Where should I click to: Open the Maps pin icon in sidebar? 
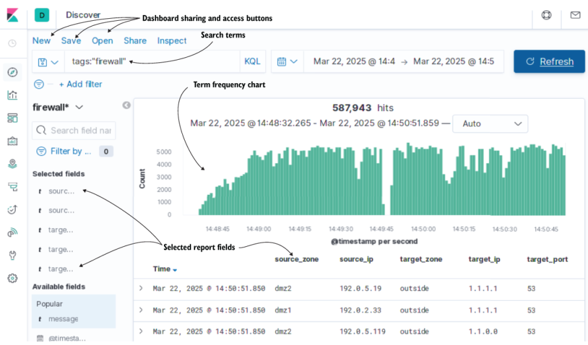click(12, 164)
